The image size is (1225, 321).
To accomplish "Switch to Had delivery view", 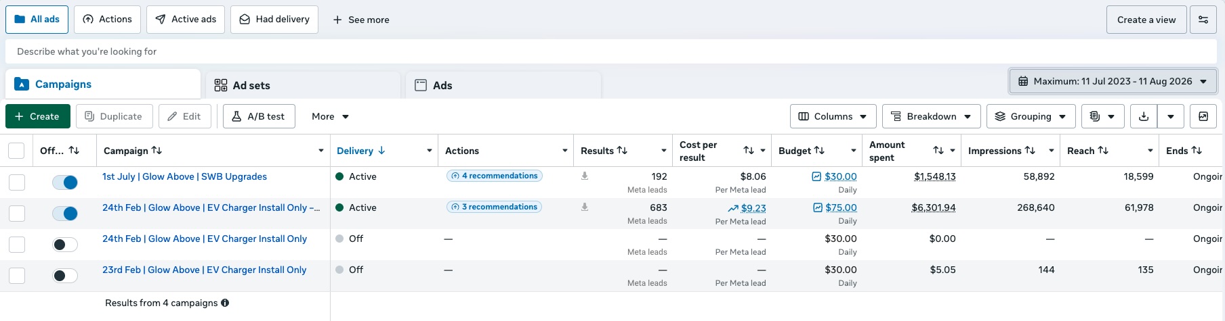I will click(x=274, y=20).
